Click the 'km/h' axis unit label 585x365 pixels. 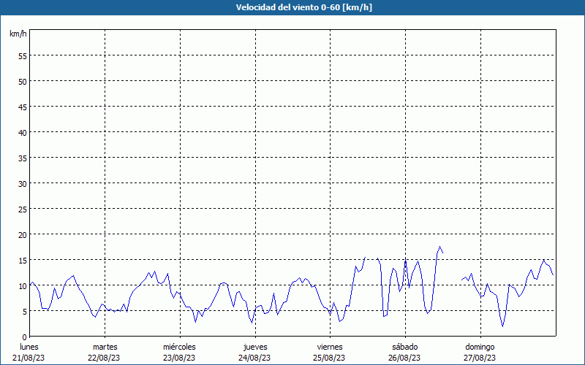[18, 34]
